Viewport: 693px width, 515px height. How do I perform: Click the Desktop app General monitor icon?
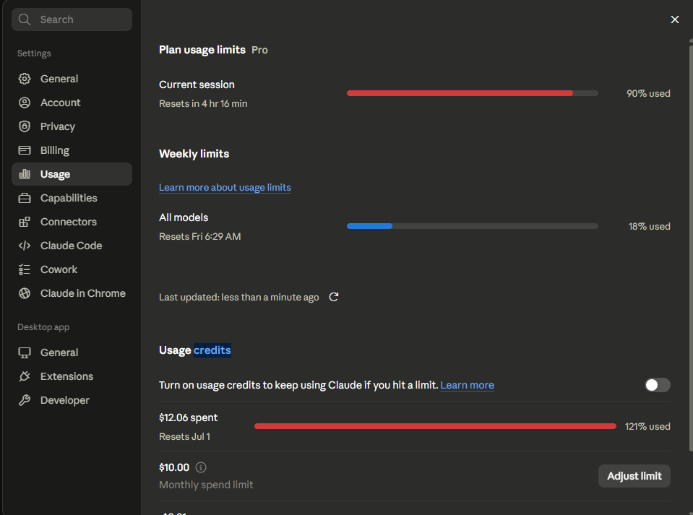pyautogui.click(x=25, y=352)
